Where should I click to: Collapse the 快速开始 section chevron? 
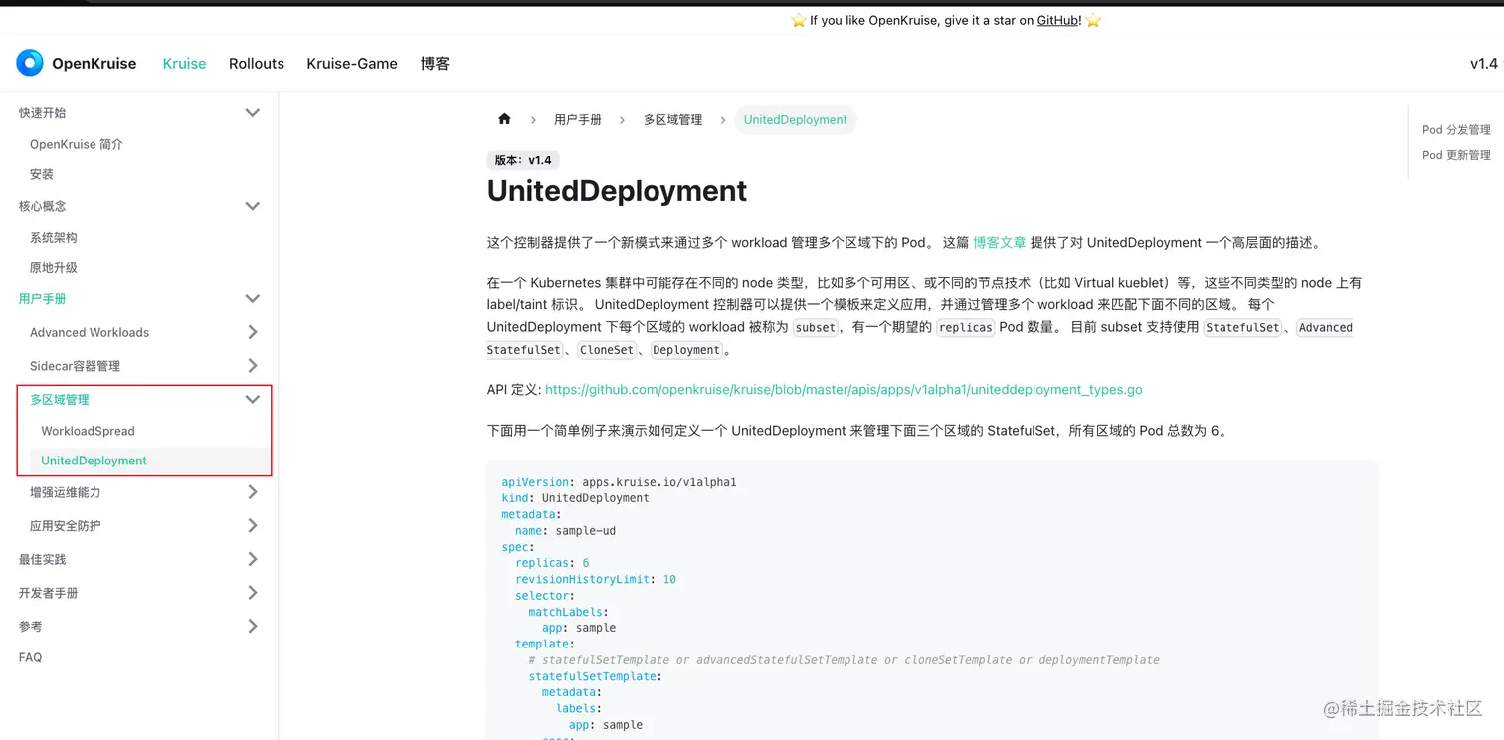click(253, 113)
